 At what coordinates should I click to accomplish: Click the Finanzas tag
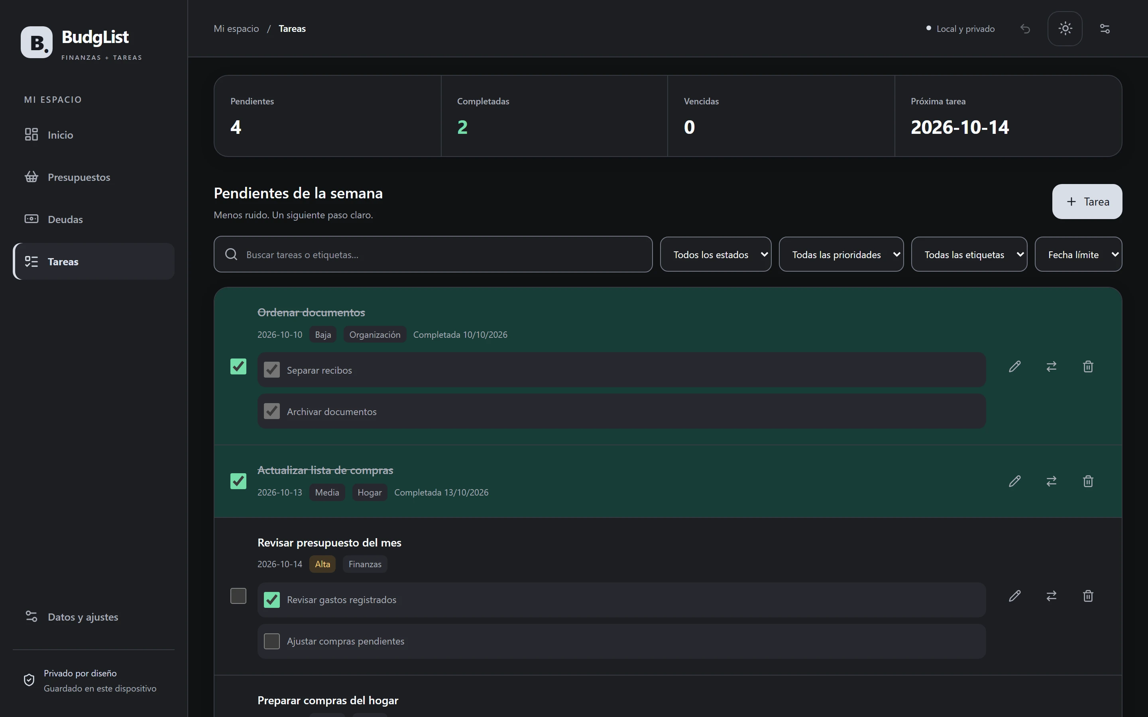(365, 564)
